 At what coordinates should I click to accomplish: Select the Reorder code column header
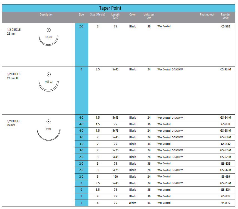click(x=225, y=16)
